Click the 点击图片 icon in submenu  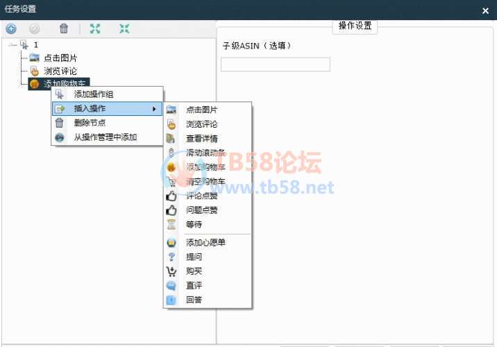coord(171,110)
